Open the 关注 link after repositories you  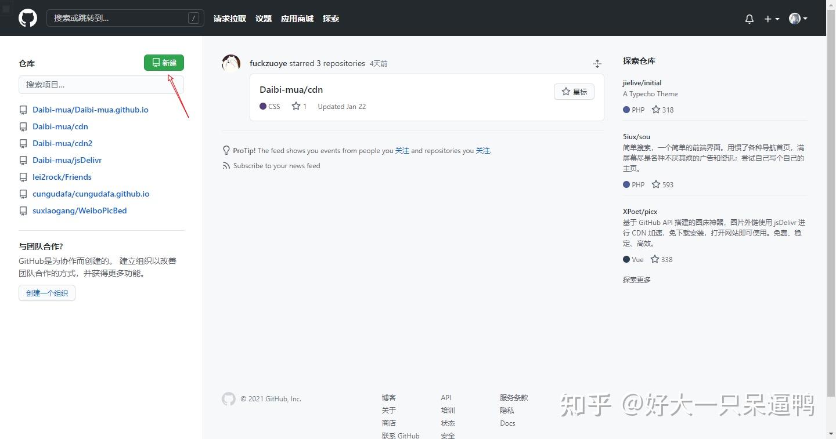click(483, 151)
